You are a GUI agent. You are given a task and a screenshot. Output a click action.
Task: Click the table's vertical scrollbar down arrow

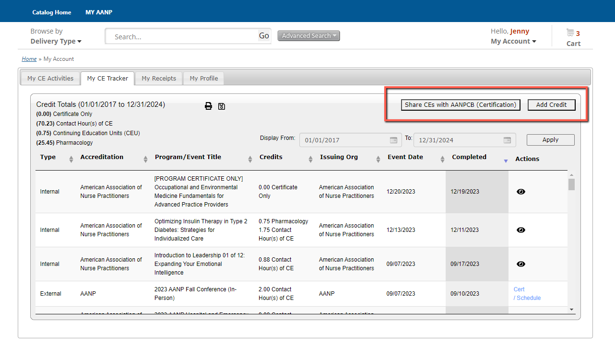571,310
